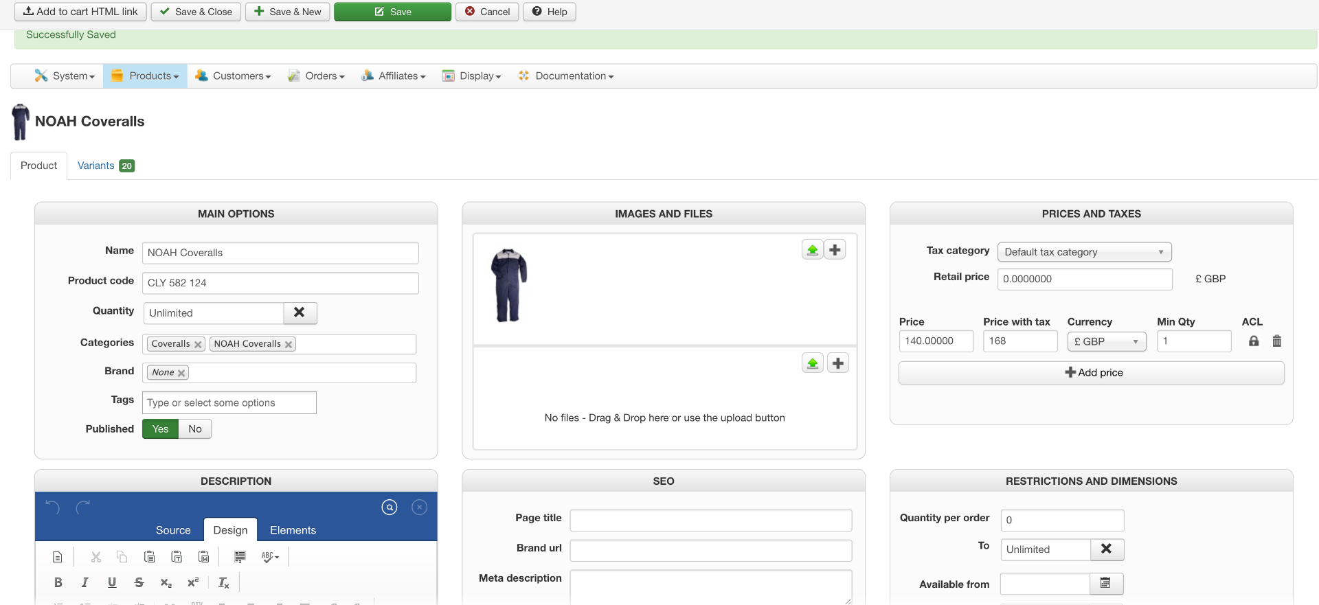This screenshot has height=605, width=1319.
Task: Add existing image using plus button
Action: click(835, 250)
